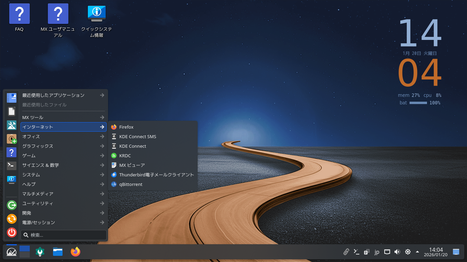Show hidden system tray icons arrow
Viewport: 467px width, 262px height.
pos(417,252)
